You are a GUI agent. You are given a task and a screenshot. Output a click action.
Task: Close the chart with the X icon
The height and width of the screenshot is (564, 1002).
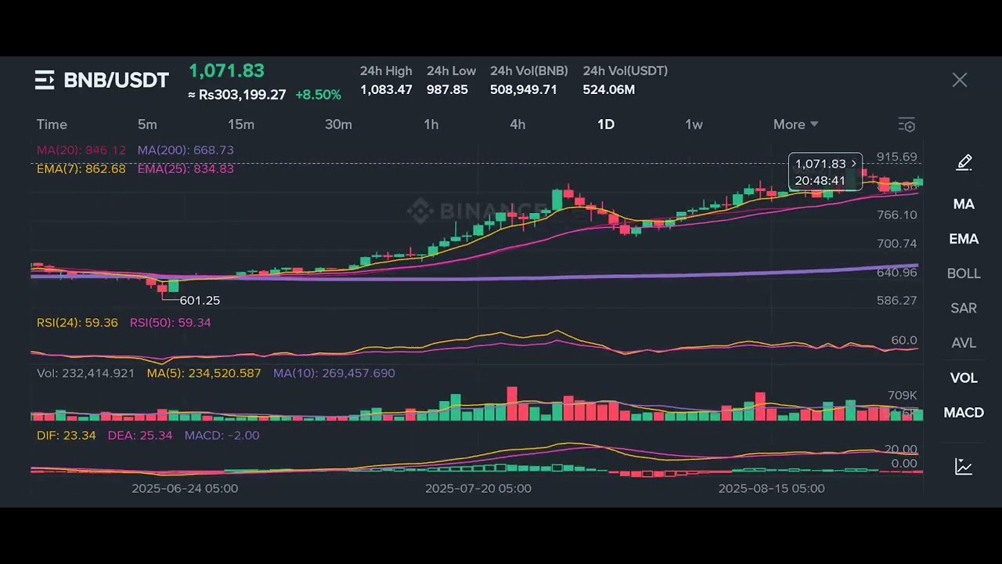(x=960, y=80)
